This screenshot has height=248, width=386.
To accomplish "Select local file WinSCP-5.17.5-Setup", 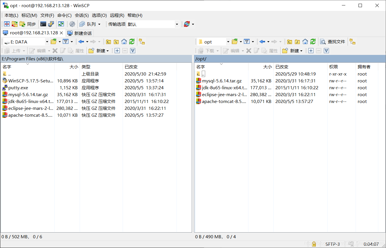I will 28,81.
